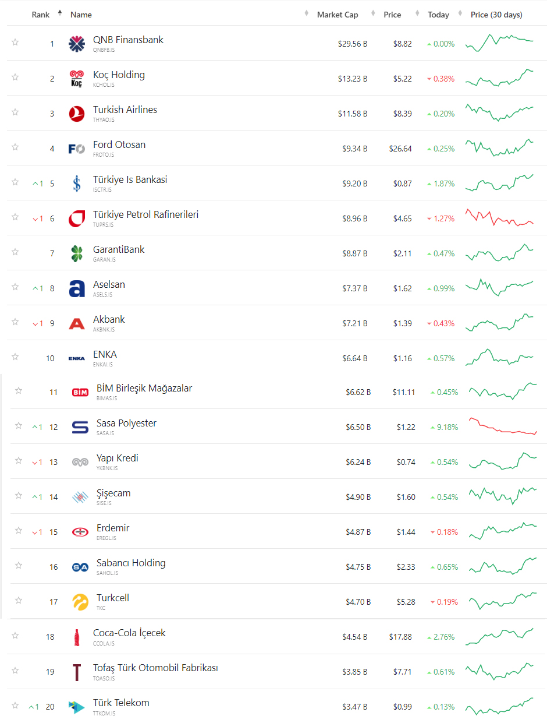The image size is (547, 723).
Task: Click the Türkiye Petrol Rafinerileri logo icon
Action: (x=77, y=218)
